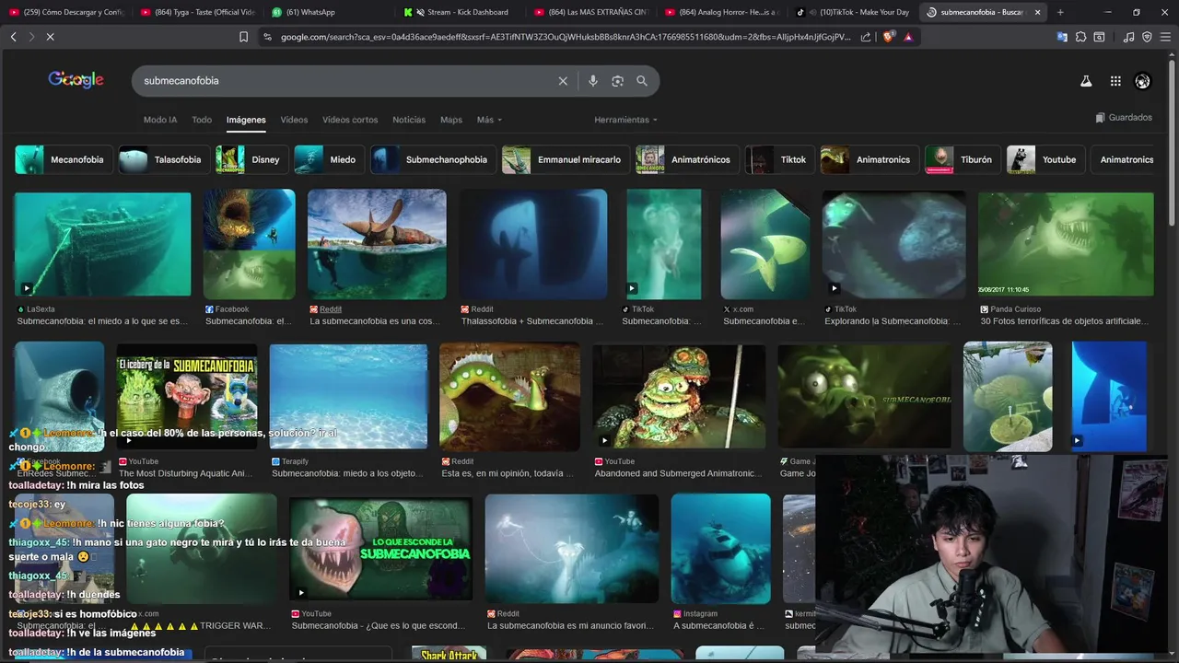
Task: Click inside the submecanofobia search field
Action: (345, 81)
